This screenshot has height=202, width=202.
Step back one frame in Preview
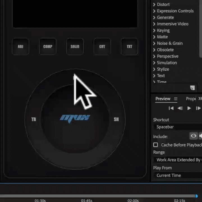[x=180, y=108]
